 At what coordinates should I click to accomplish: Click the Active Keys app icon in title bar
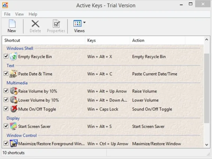click(x=5, y=5)
